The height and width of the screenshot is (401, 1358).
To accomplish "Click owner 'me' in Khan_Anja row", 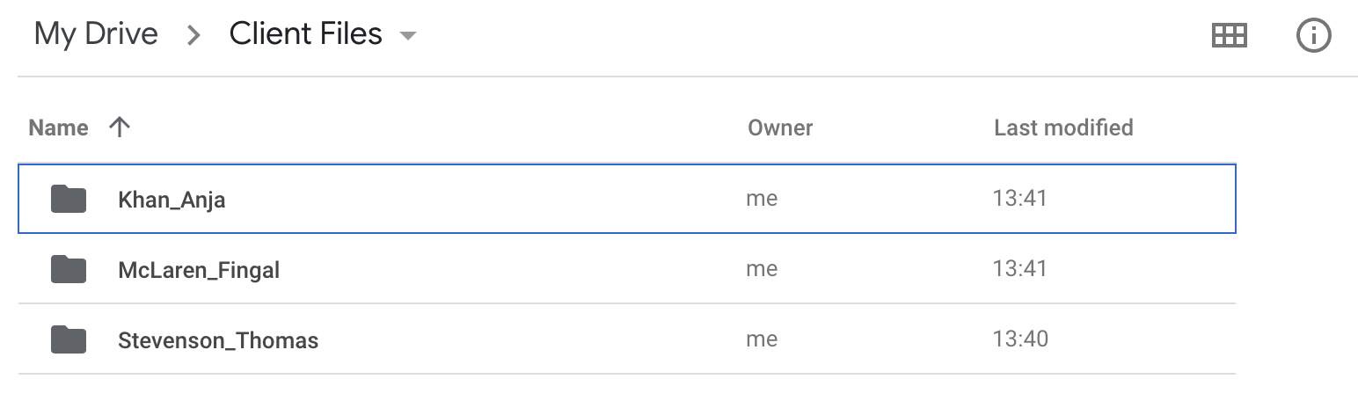I will (762, 199).
